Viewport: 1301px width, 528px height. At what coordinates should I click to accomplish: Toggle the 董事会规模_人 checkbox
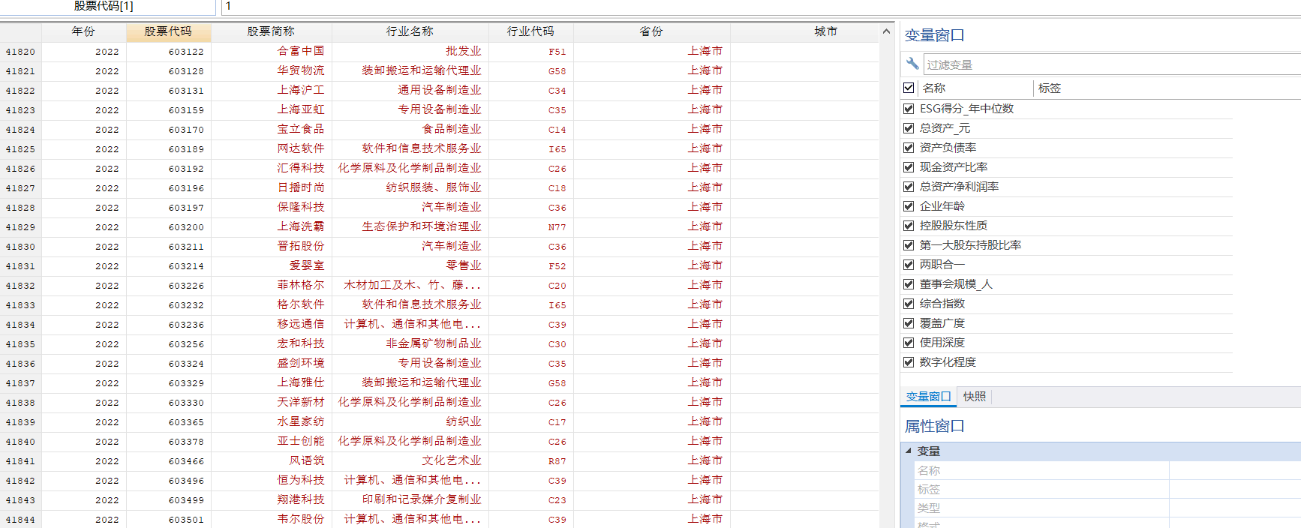(x=909, y=284)
